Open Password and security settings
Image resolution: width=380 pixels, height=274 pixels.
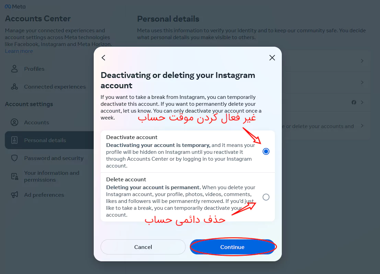(x=54, y=158)
